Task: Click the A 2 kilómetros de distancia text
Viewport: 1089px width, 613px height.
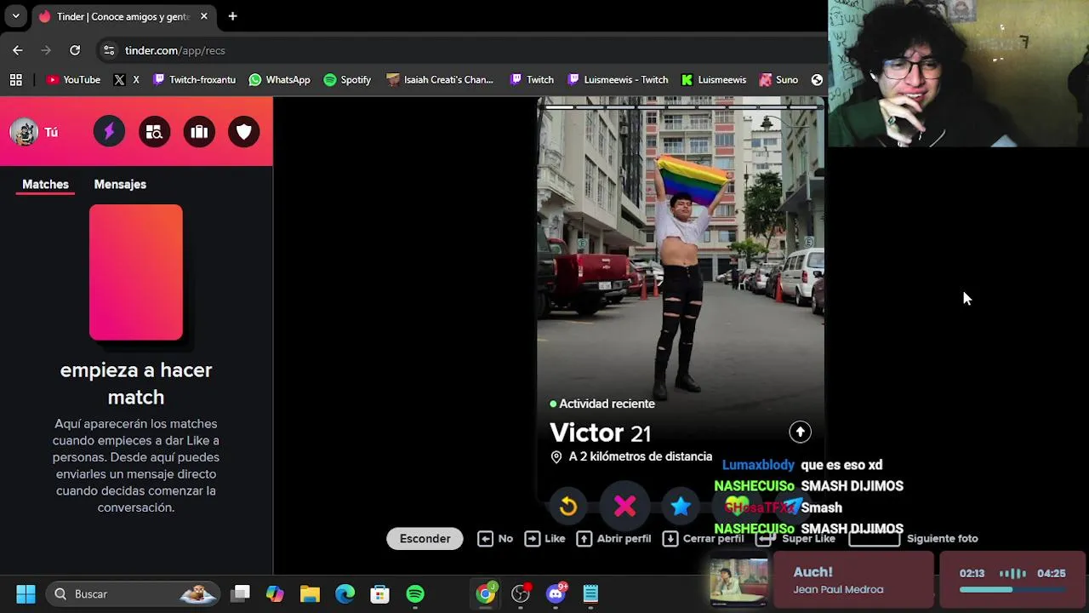Action: [640, 456]
